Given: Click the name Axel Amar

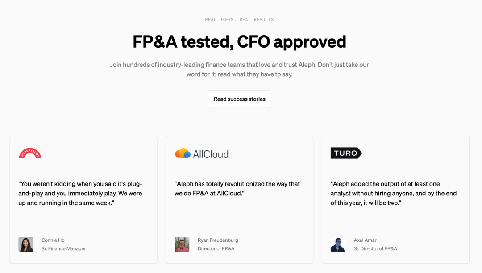Looking at the screenshot, I should 365,240.
